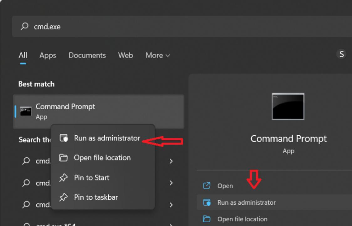
Task: Select the Web filter tab
Action: (x=125, y=56)
